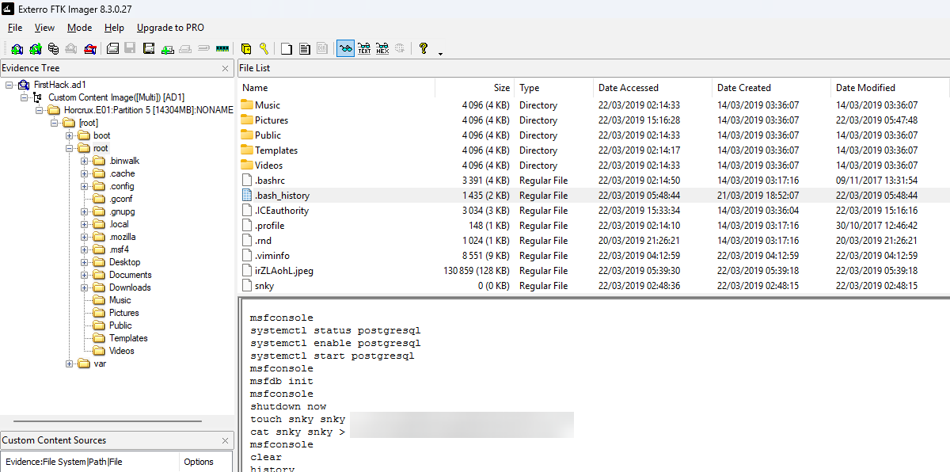Expand the boot folder node
This screenshot has height=472, width=950.
tap(70, 135)
